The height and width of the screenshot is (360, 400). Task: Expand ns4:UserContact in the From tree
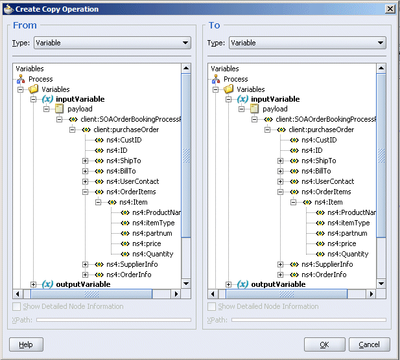click(85, 181)
